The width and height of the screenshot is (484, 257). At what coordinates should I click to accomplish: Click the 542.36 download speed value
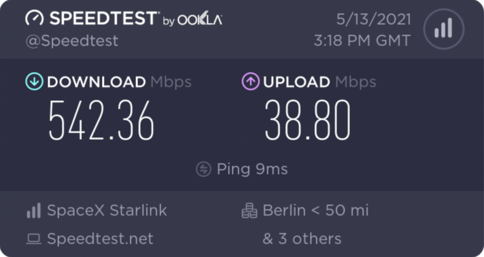tap(101, 120)
